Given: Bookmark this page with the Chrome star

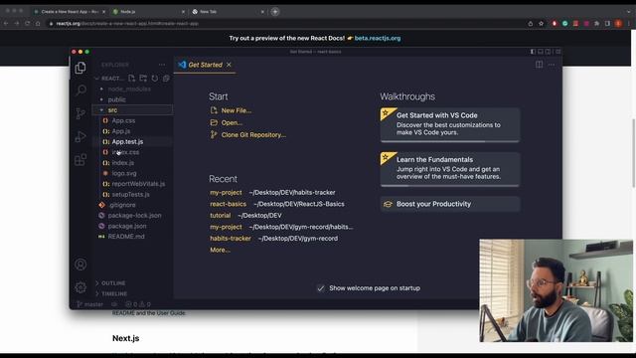Looking at the screenshot, I should point(541,24).
